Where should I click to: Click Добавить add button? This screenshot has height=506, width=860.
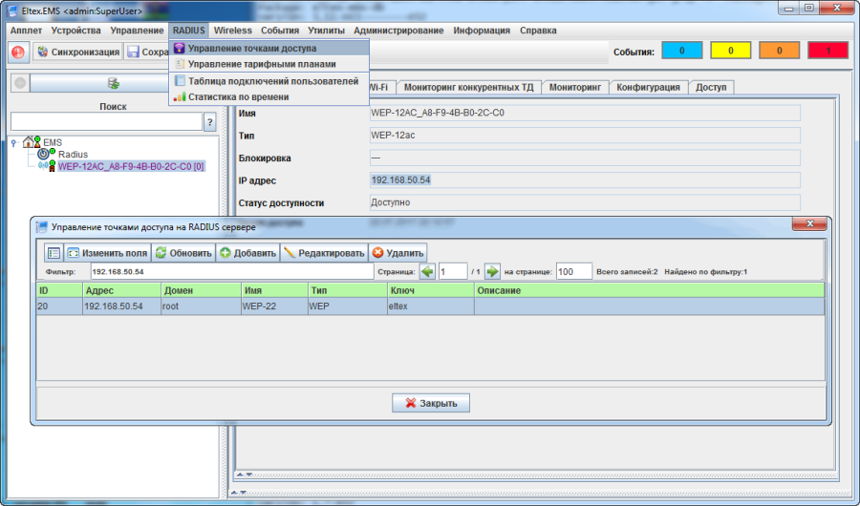click(247, 253)
